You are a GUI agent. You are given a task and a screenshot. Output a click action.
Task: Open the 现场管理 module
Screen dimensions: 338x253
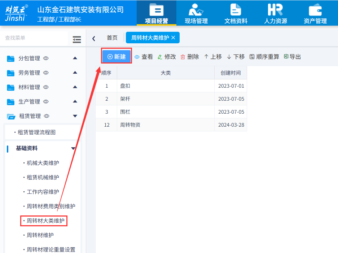pyautogui.click(x=196, y=13)
